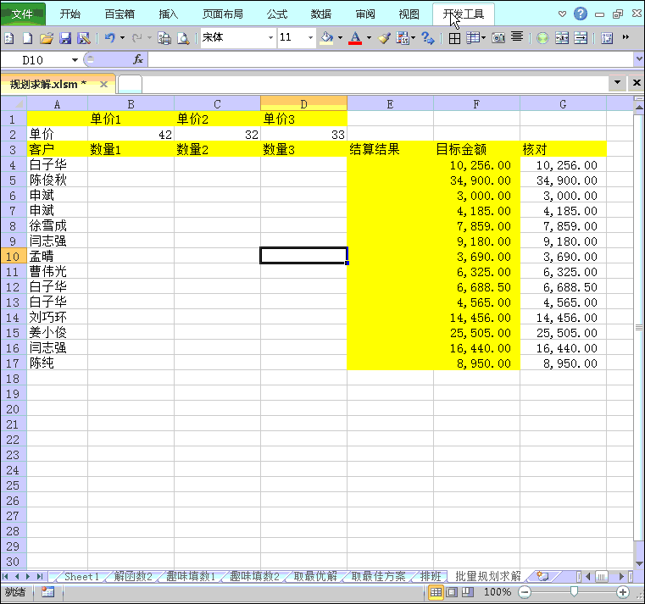
Task: Click the zoom in plus button
Action: (x=623, y=592)
